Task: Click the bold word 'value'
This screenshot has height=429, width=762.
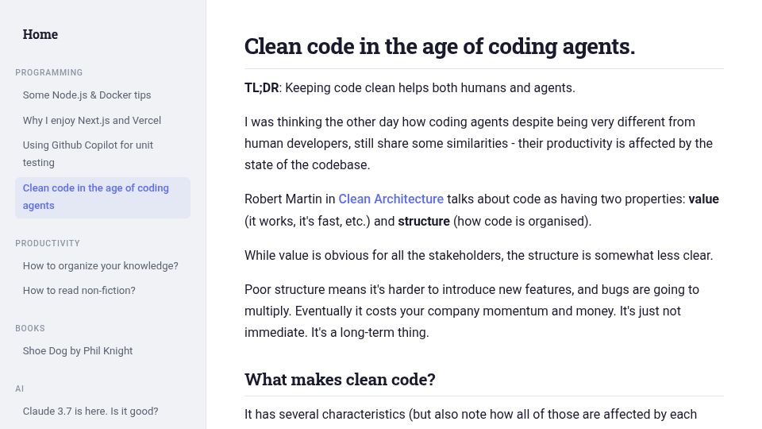Action: pos(704,199)
